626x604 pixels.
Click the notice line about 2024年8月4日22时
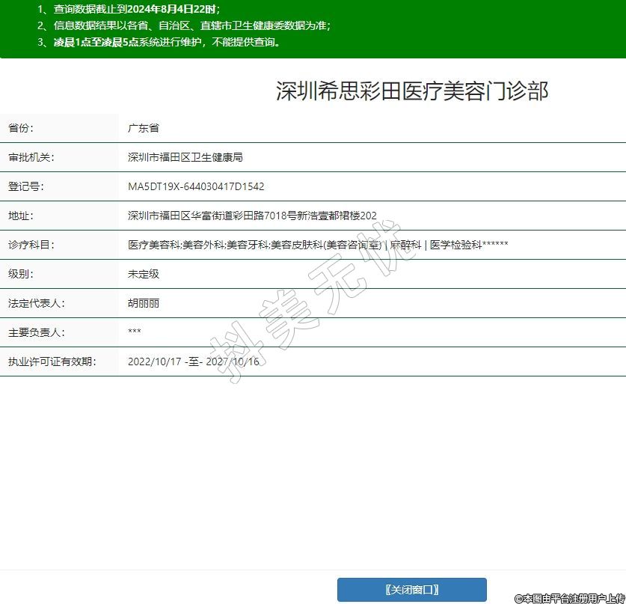pos(129,9)
